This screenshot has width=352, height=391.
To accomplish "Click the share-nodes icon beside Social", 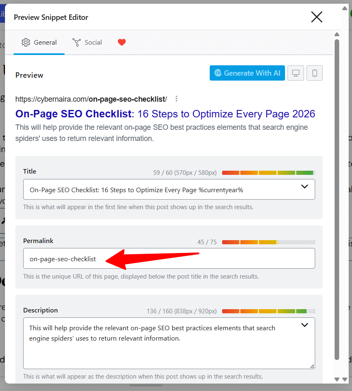I will coord(77,43).
